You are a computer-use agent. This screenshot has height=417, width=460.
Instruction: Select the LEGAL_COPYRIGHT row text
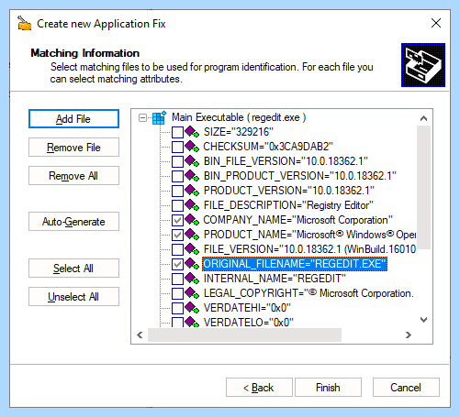(309, 293)
